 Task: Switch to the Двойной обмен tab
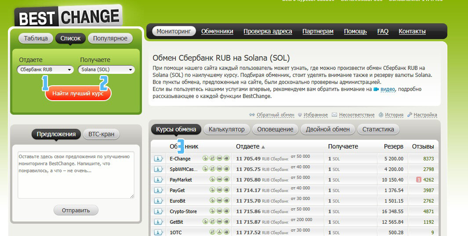coord(328,129)
